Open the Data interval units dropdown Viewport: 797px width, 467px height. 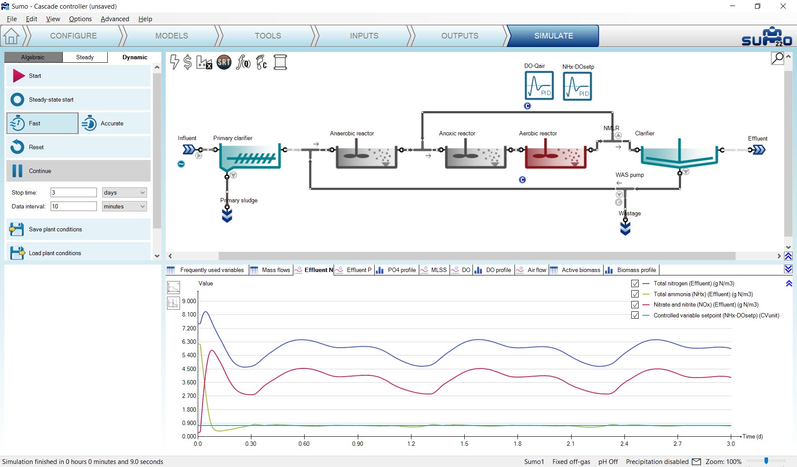point(124,206)
